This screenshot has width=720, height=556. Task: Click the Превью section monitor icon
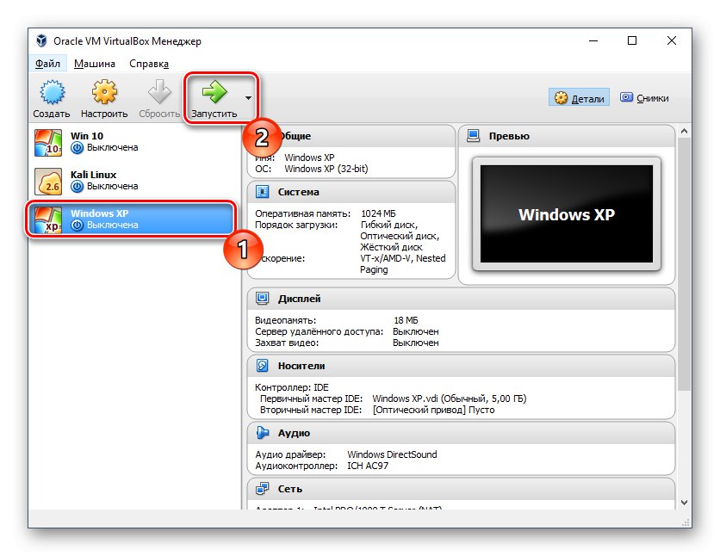point(474,136)
